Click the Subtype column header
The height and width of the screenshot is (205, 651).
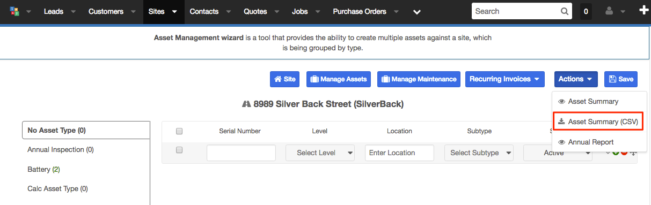tap(479, 131)
